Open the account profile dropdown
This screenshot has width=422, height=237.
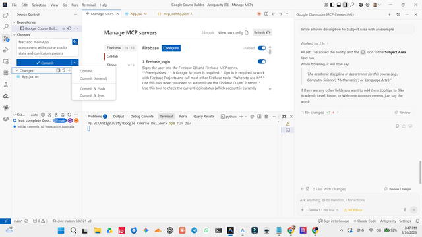click(377, 5)
